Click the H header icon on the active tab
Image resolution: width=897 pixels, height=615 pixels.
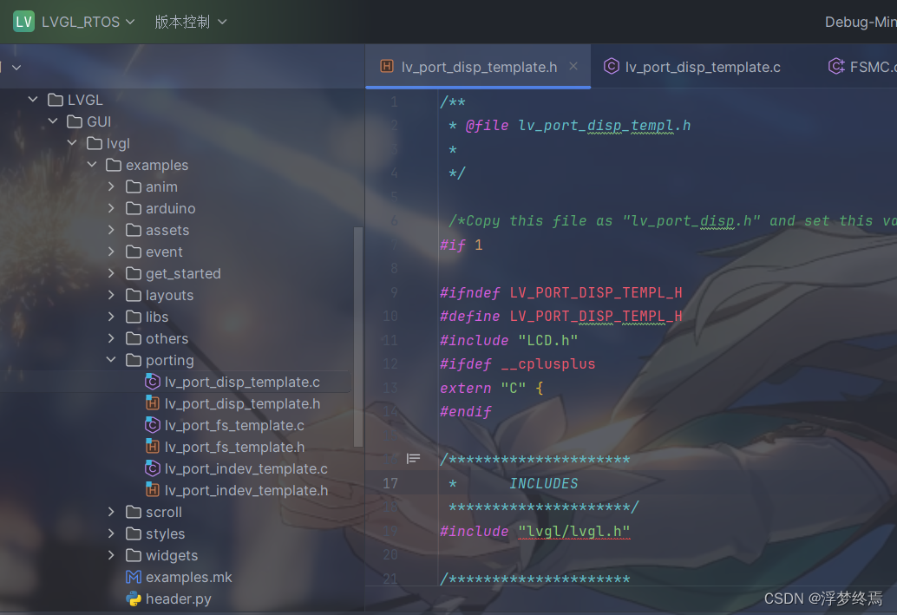(387, 64)
